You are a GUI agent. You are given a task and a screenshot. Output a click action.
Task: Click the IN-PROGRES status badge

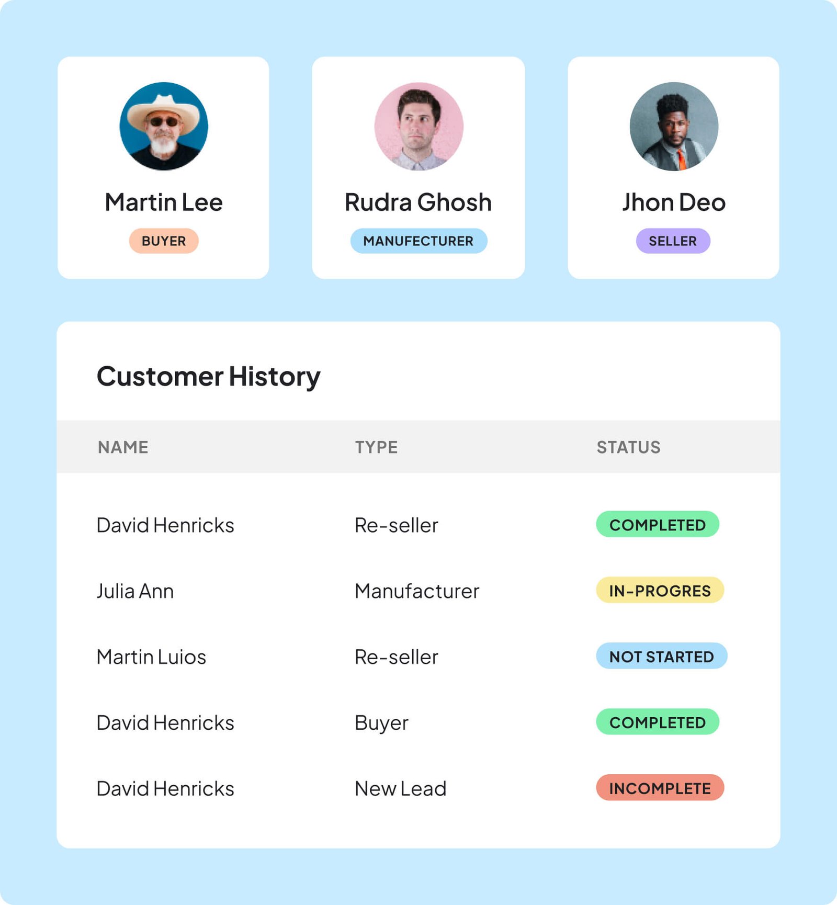pos(660,590)
